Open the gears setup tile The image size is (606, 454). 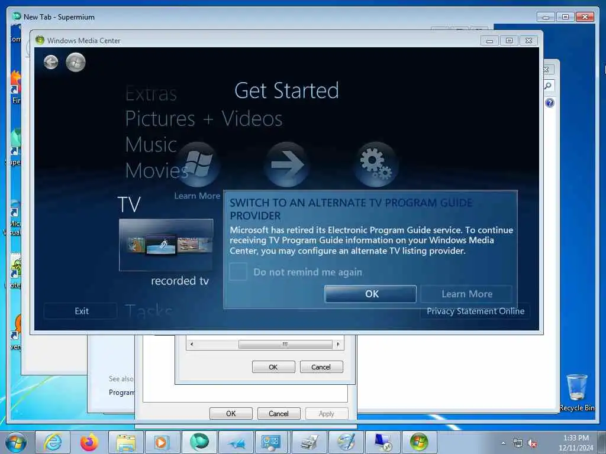point(376,164)
